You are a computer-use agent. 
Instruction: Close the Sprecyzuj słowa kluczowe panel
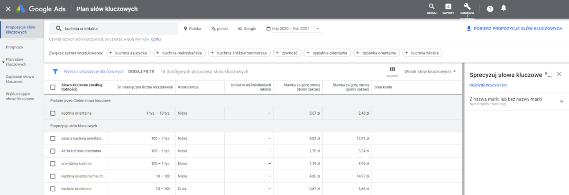click(559, 74)
